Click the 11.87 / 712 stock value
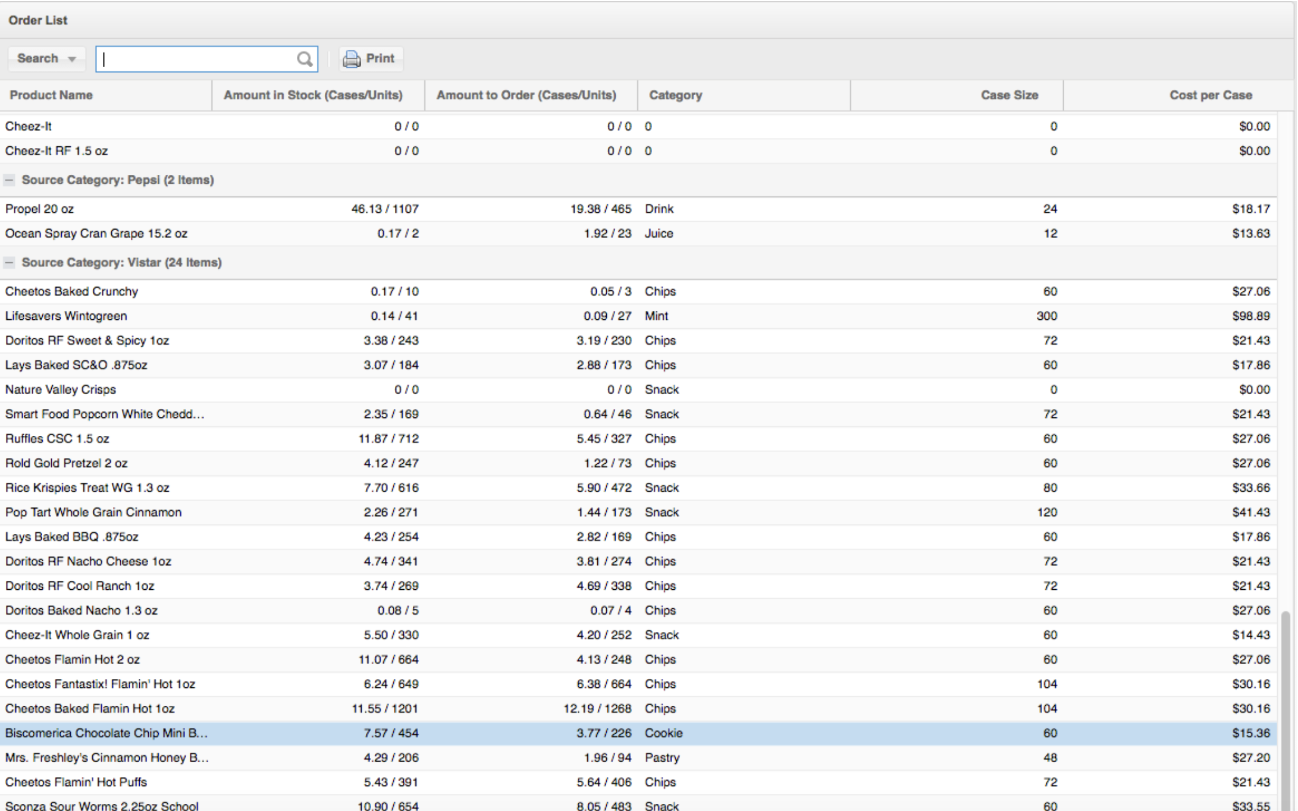Viewport: 1298px width, 811px height. pos(388,438)
